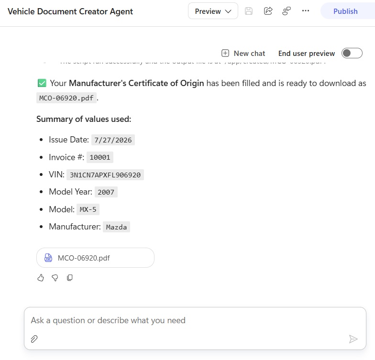Start a New chat
Viewport: 375px width, 360px height.
(243, 54)
